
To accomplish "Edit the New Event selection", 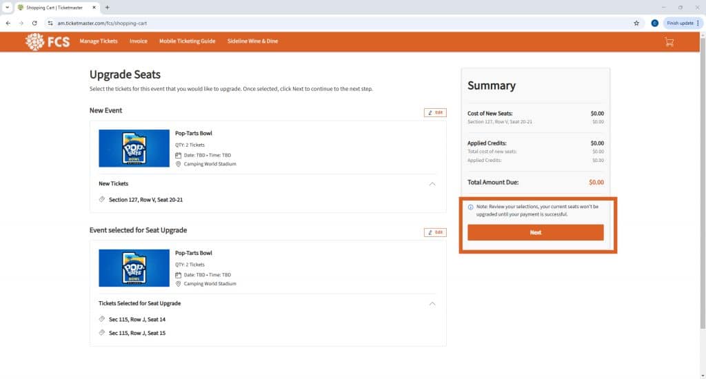I will 435,112.
